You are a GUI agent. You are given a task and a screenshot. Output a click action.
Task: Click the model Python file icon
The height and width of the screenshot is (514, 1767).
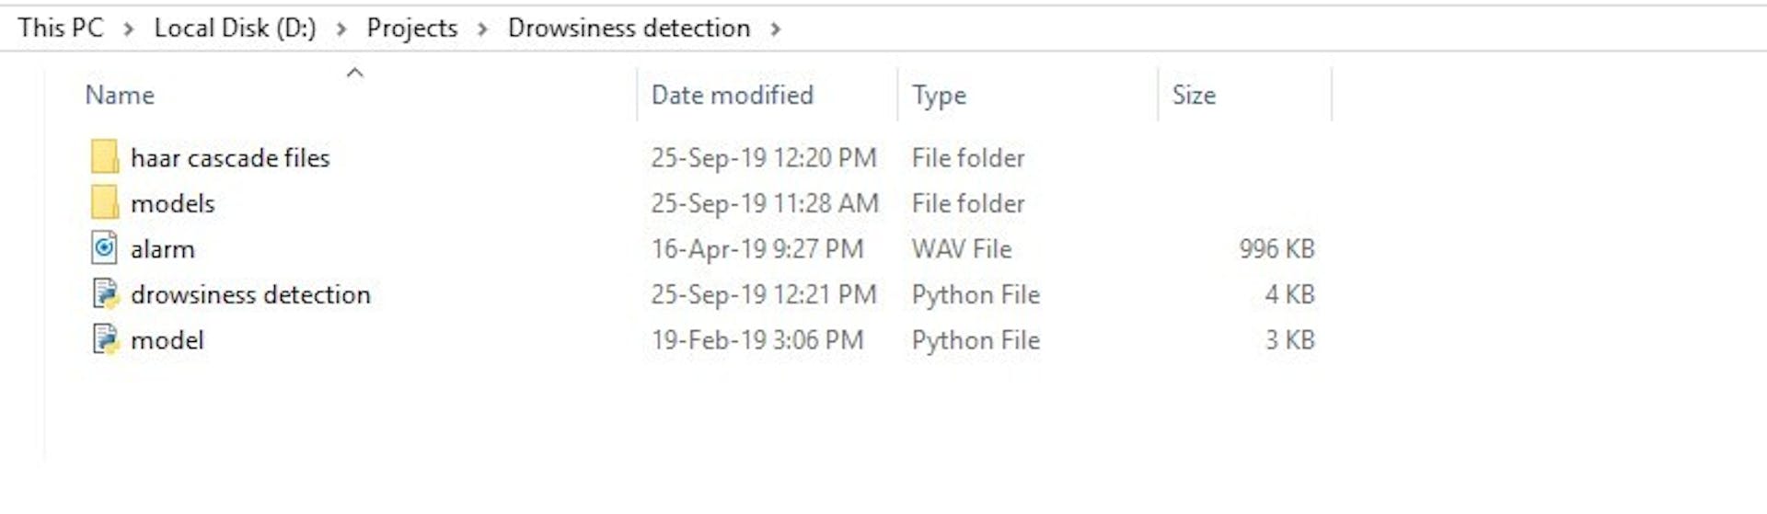click(106, 340)
